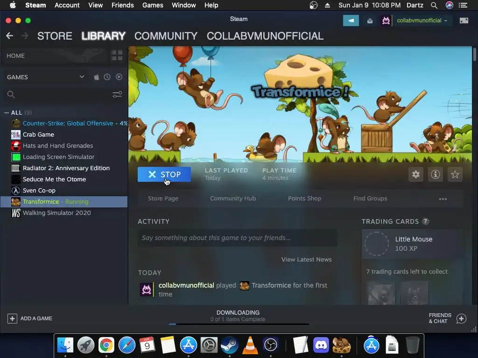Go to the COMMUNITY tab
The width and height of the screenshot is (478, 358).
coord(166,36)
